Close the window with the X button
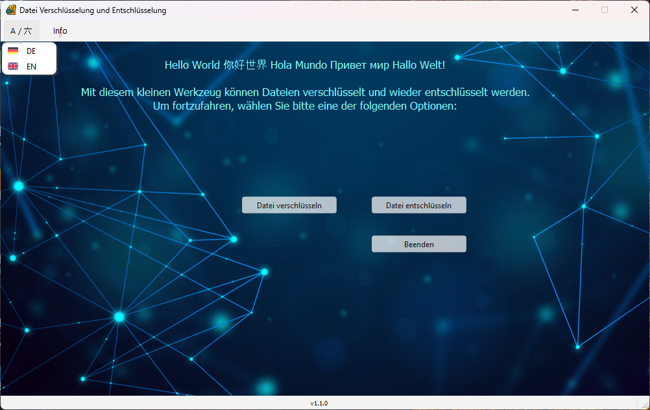 [x=634, y=10]
